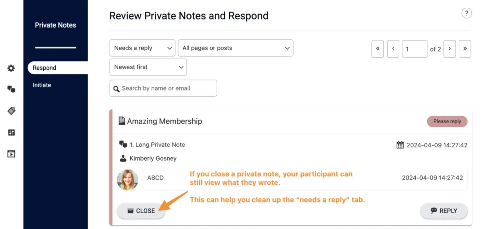Open the tag icon in left sidebar
The height and width of the screenshot is (229, 492).
[11, 111]
